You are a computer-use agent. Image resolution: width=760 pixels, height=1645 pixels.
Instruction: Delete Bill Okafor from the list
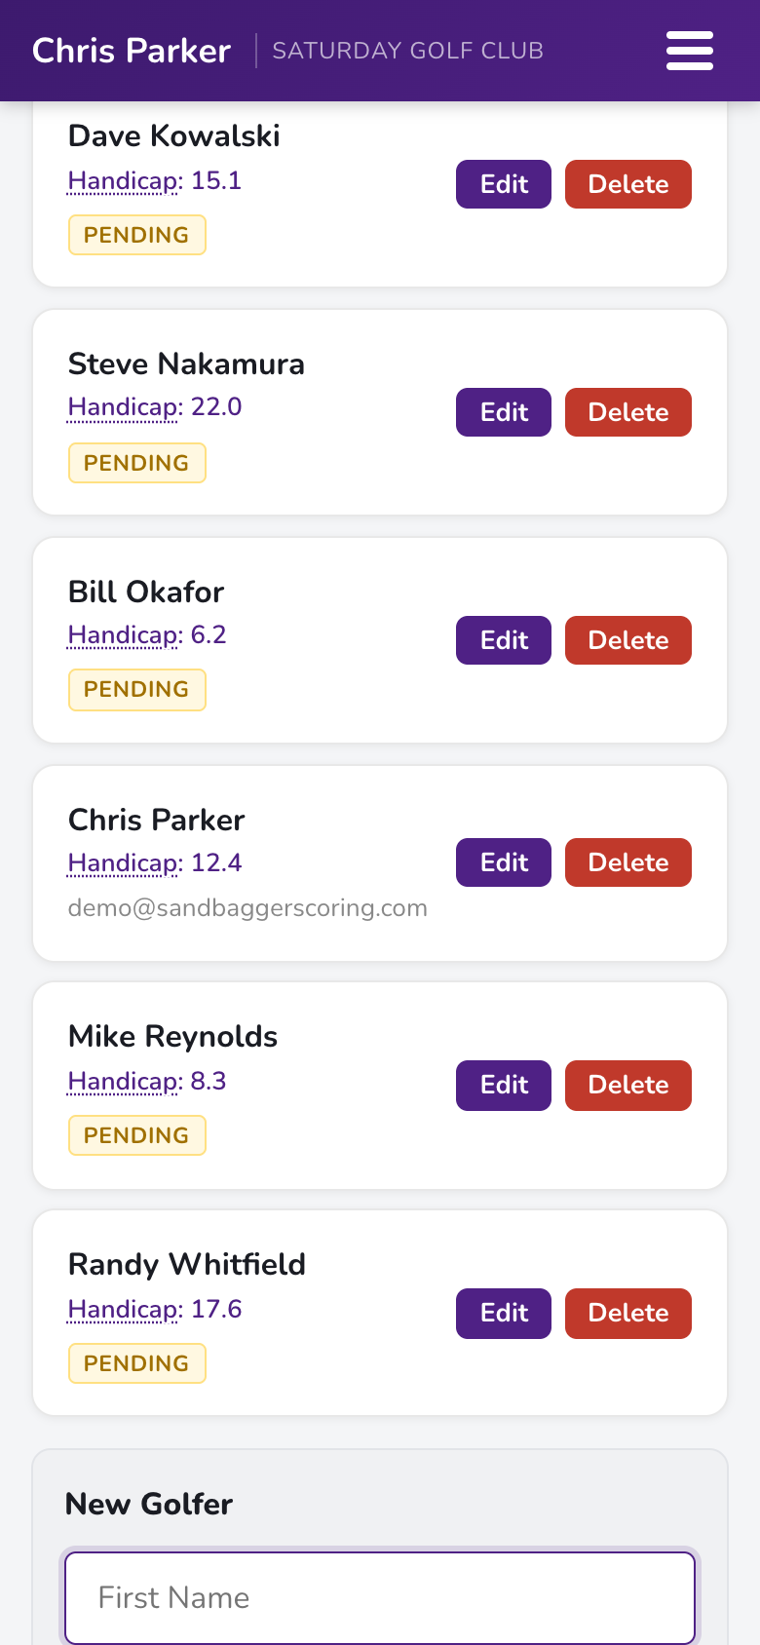[628, 640]
